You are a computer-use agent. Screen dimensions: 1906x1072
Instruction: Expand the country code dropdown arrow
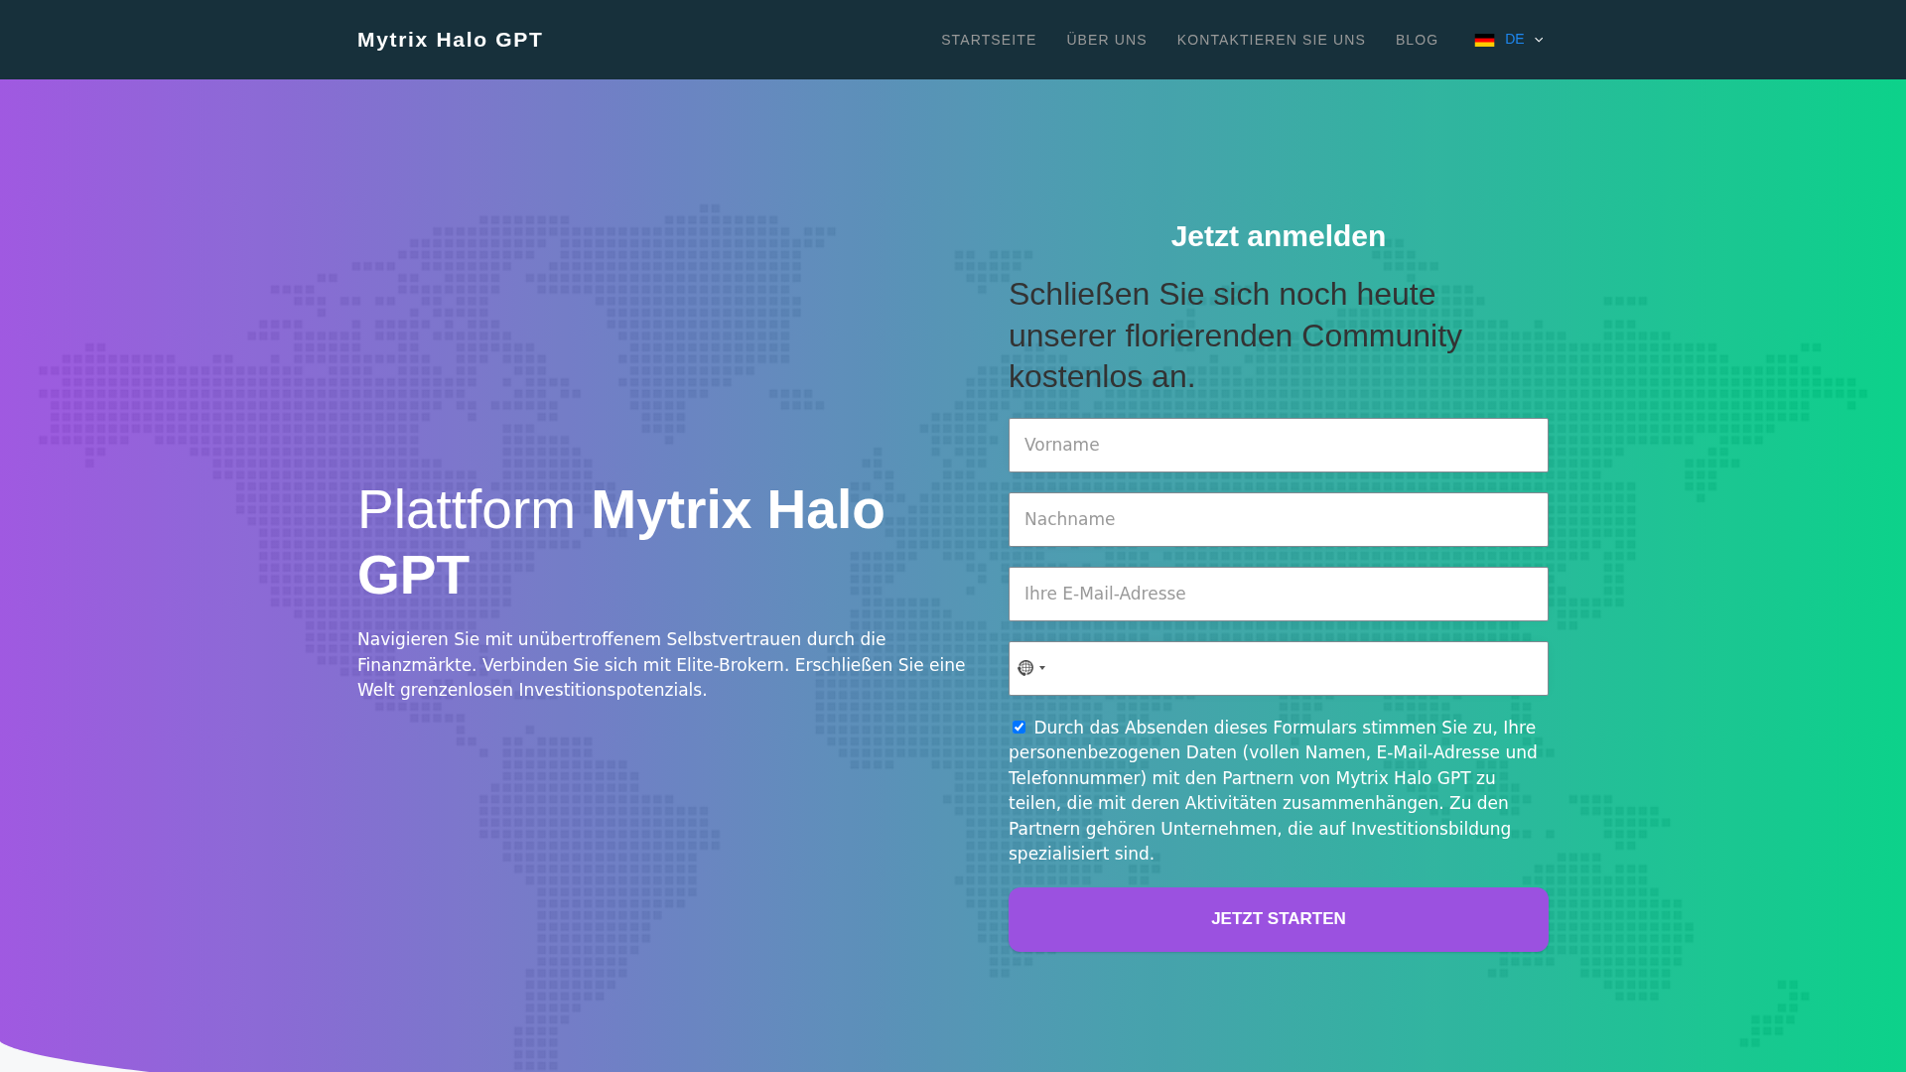click(x=1042, y=668)
